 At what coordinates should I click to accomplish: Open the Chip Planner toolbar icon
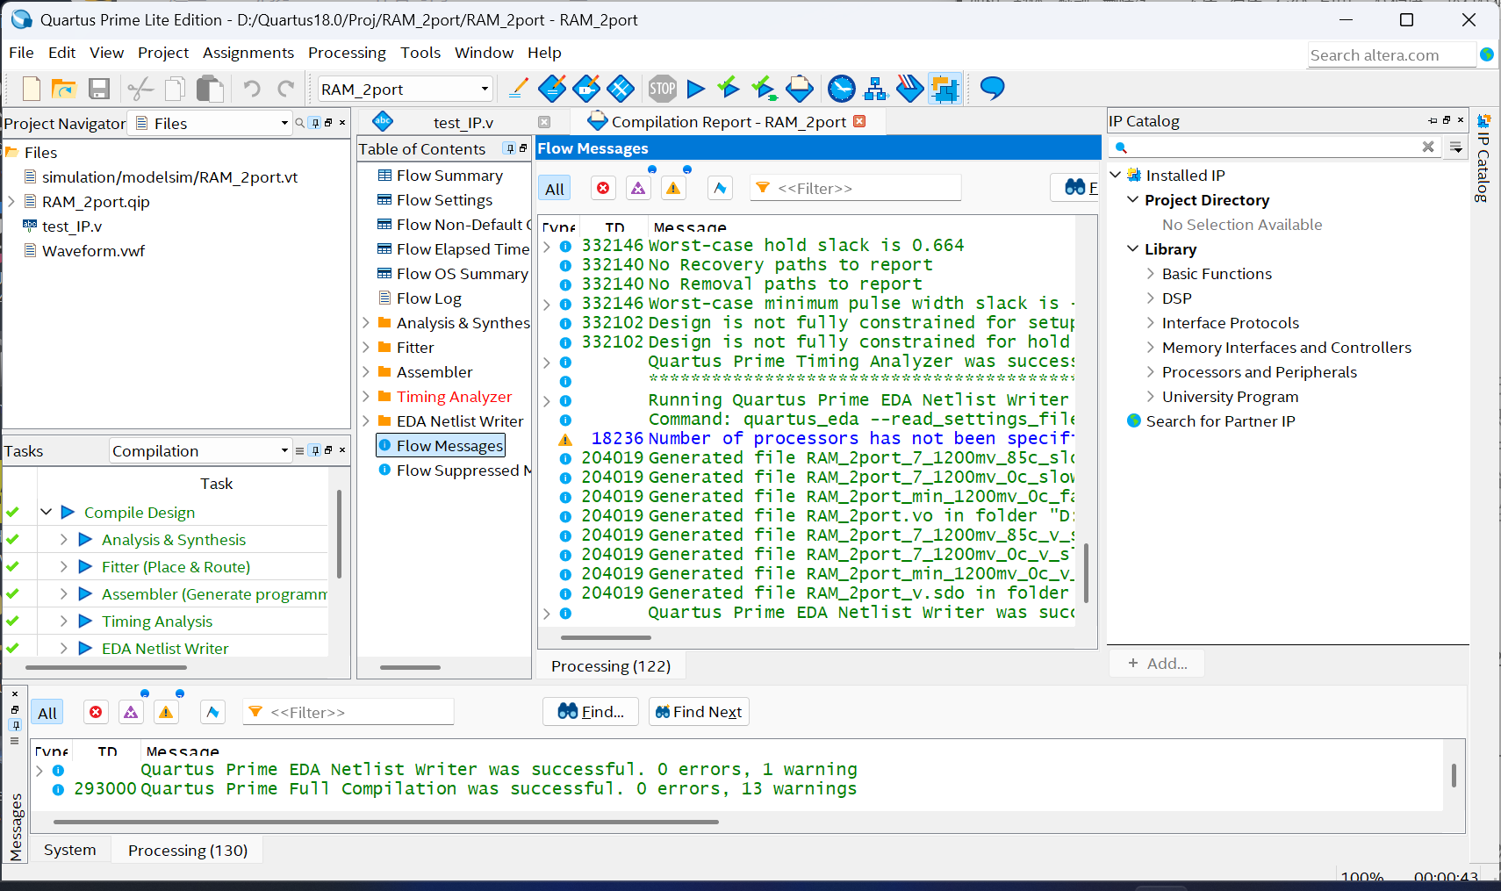point(621,89)
